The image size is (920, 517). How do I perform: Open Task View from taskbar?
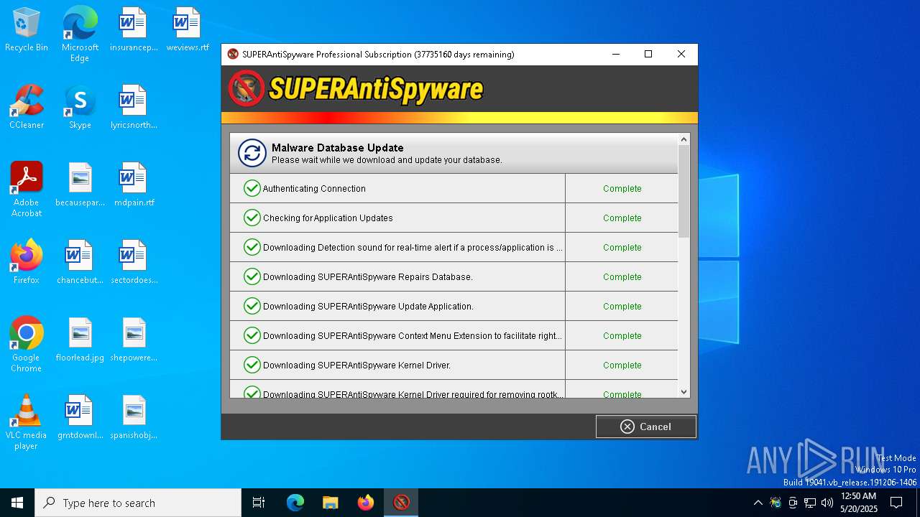(259, 503)
